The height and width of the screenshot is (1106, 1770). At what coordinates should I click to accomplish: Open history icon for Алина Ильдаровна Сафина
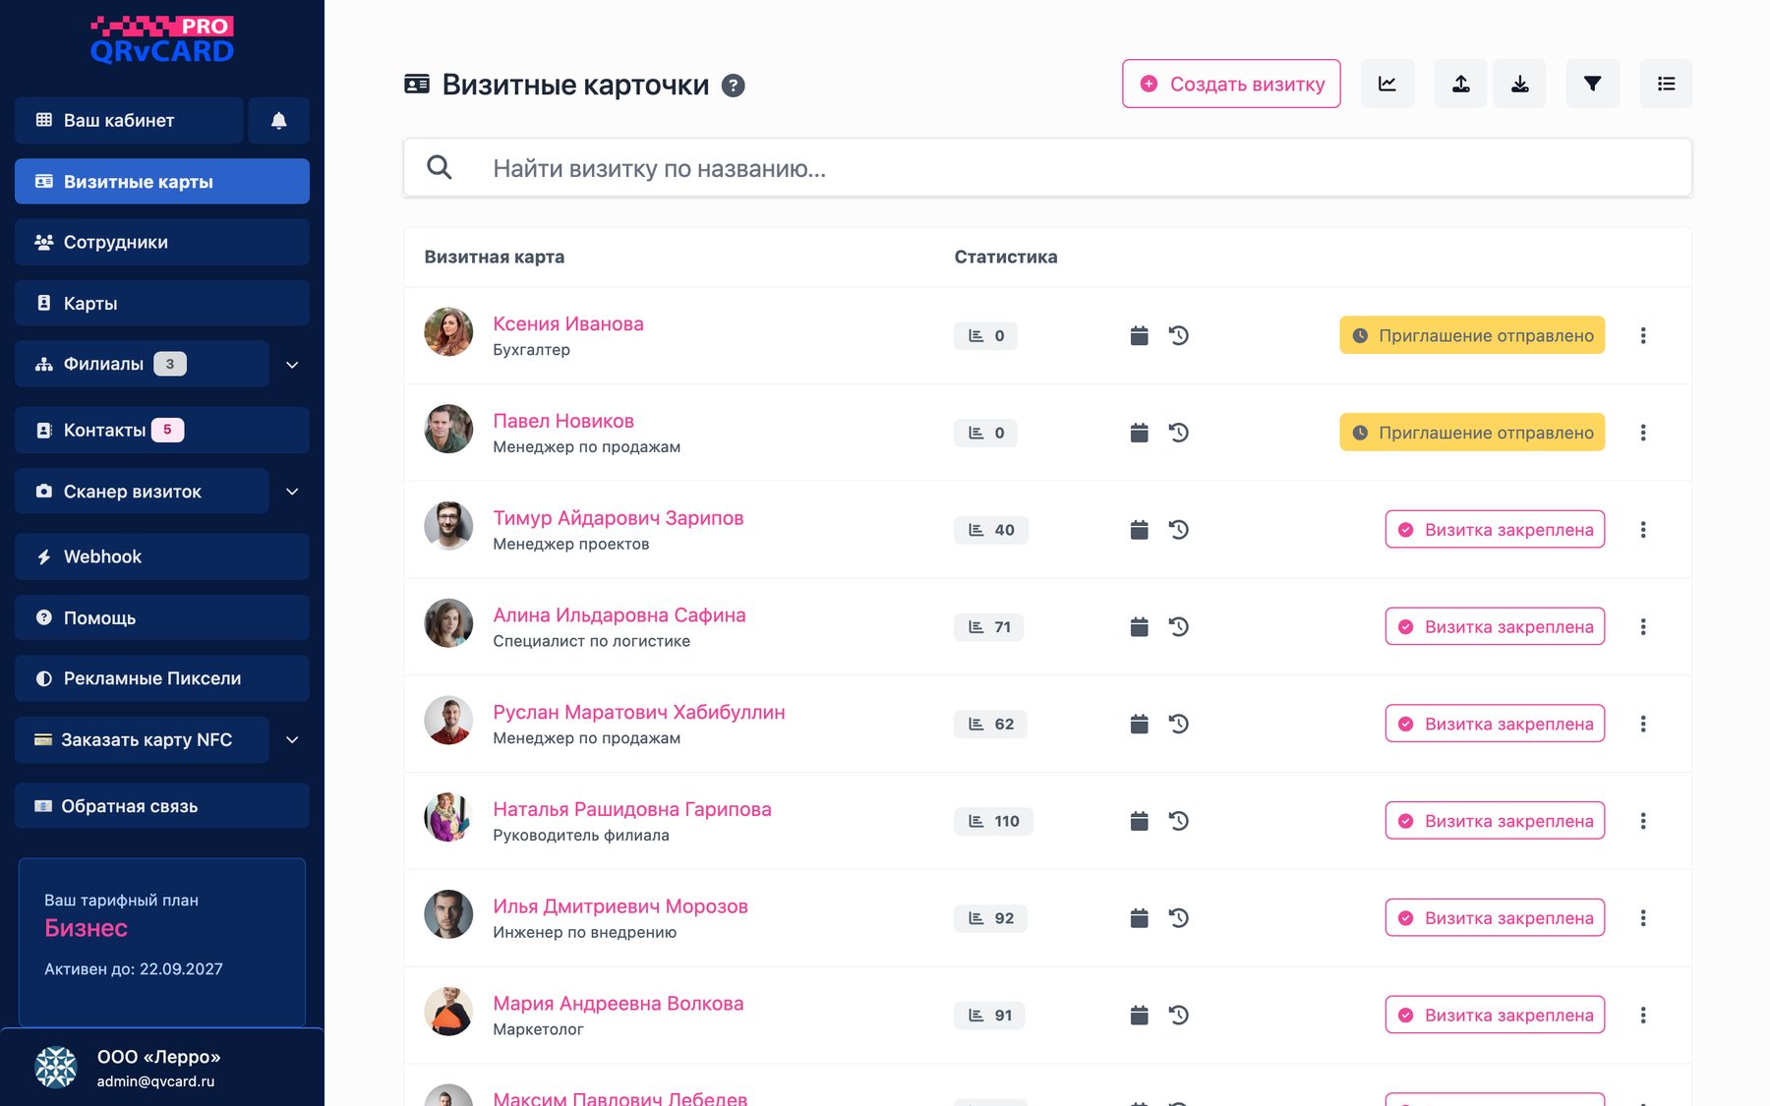(1179, 626)
